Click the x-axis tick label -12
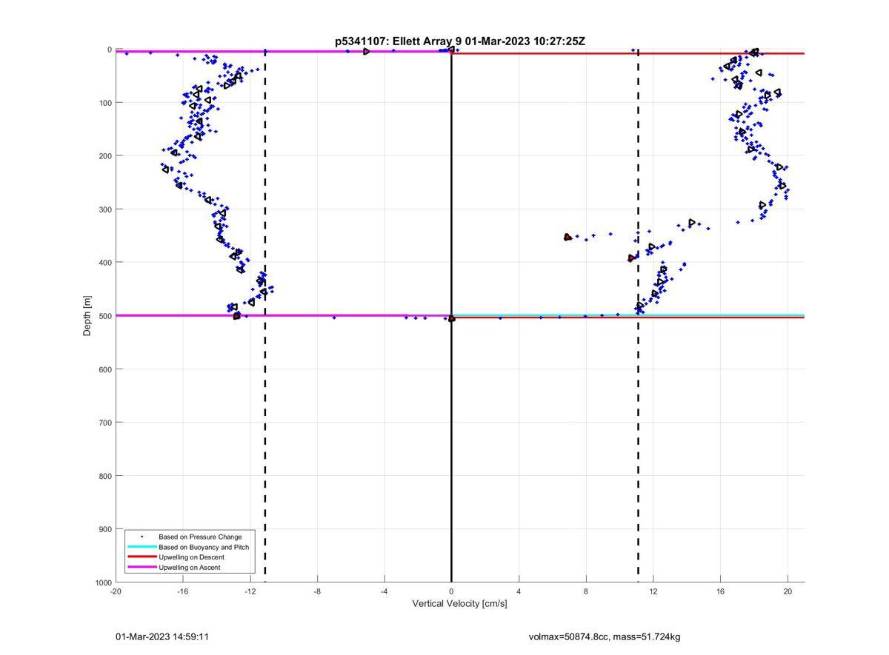 250,591
